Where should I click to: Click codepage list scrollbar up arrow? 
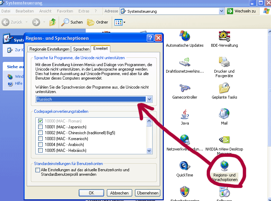(149, 121)
